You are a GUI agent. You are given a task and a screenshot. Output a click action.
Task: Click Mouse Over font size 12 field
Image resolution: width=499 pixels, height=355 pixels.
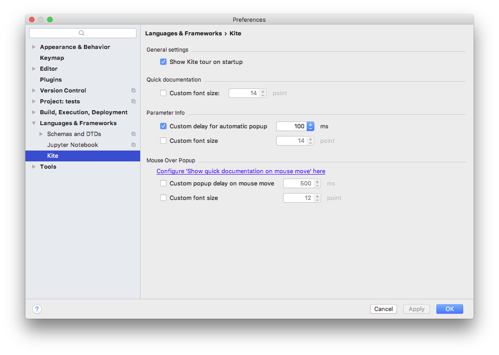click(x=298, y=198)
